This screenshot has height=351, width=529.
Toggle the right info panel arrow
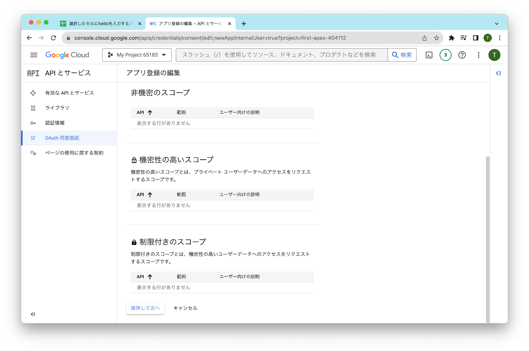point(498,73)
